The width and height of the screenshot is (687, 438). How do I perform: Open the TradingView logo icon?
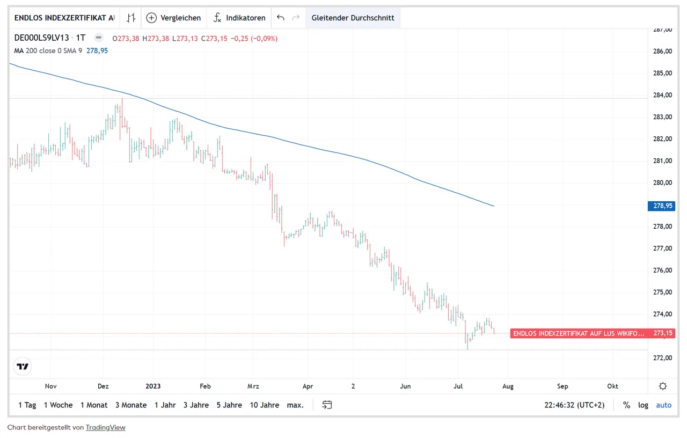click(x=23, y=367)
